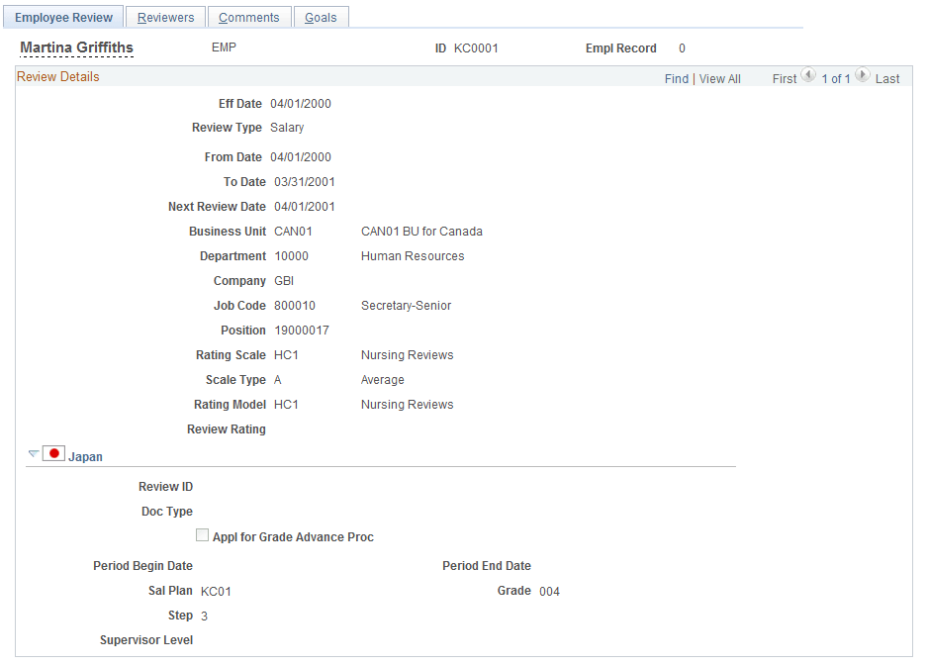Screen dimensions: 928x665
Task: Click the Japan flag icon
Action: tap(53, 452)
